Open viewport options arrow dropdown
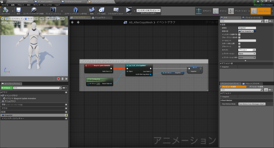This screenshot has width=274, height=148. (3, 19)
